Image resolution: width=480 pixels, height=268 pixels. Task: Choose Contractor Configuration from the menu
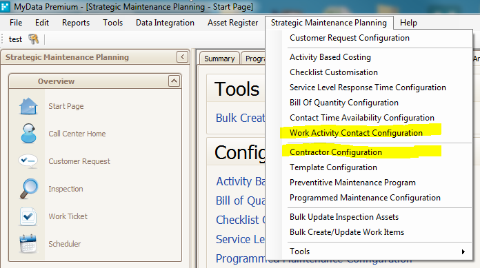336,152
